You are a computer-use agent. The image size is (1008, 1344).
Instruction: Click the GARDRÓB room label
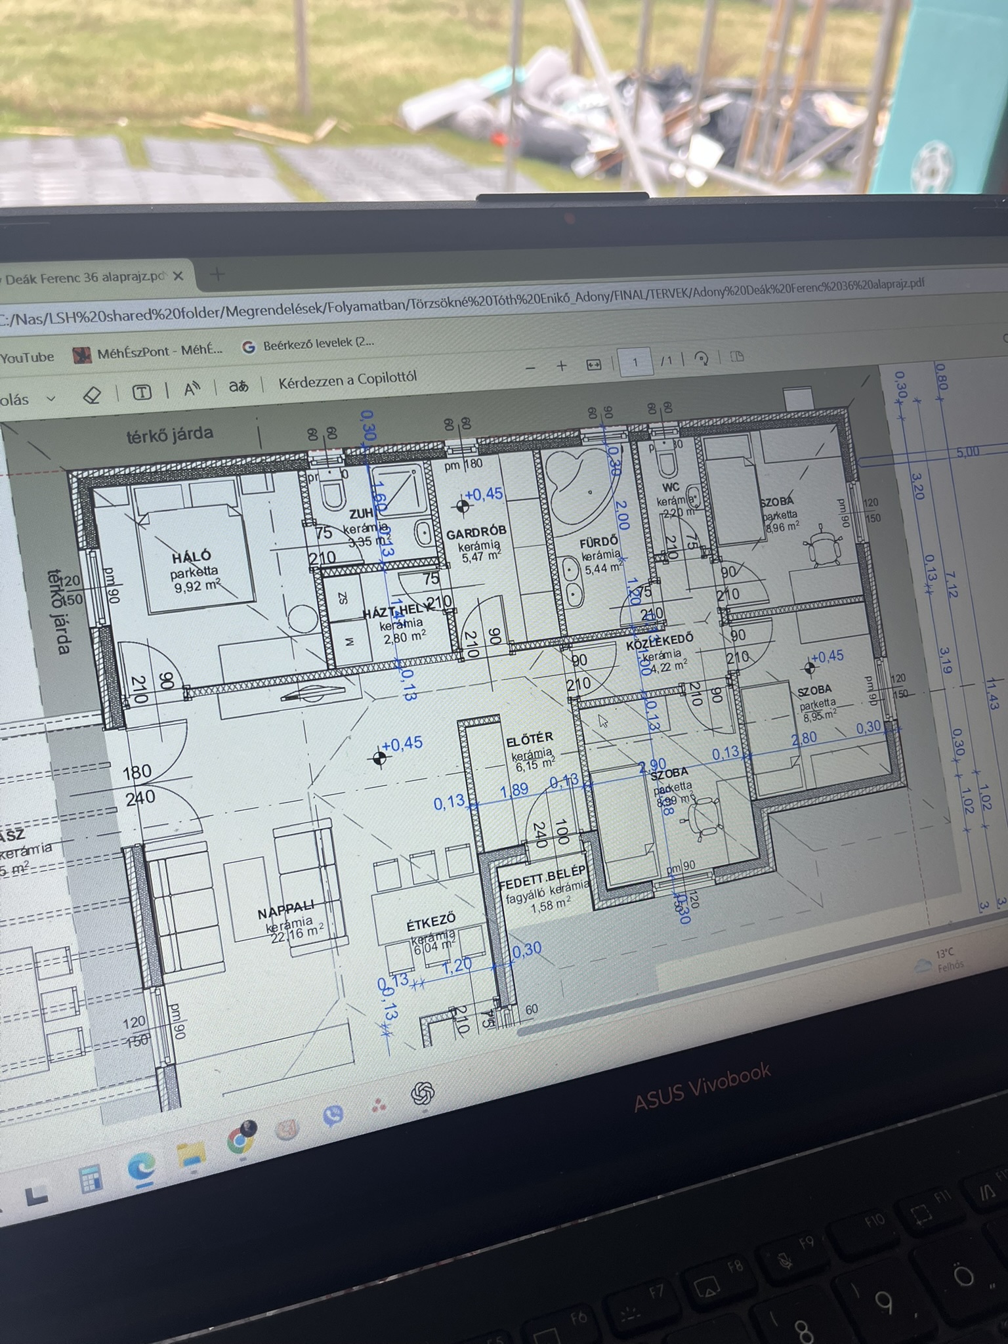(476, 533)
